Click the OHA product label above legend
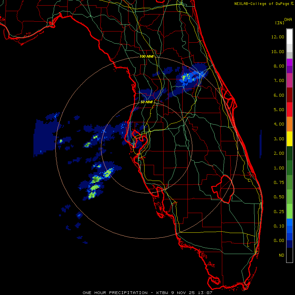This screenshot has width=295, height=295. tap(288, 20)
